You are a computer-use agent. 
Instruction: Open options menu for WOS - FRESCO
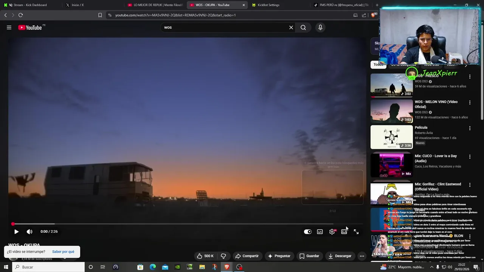pos(470,77)
